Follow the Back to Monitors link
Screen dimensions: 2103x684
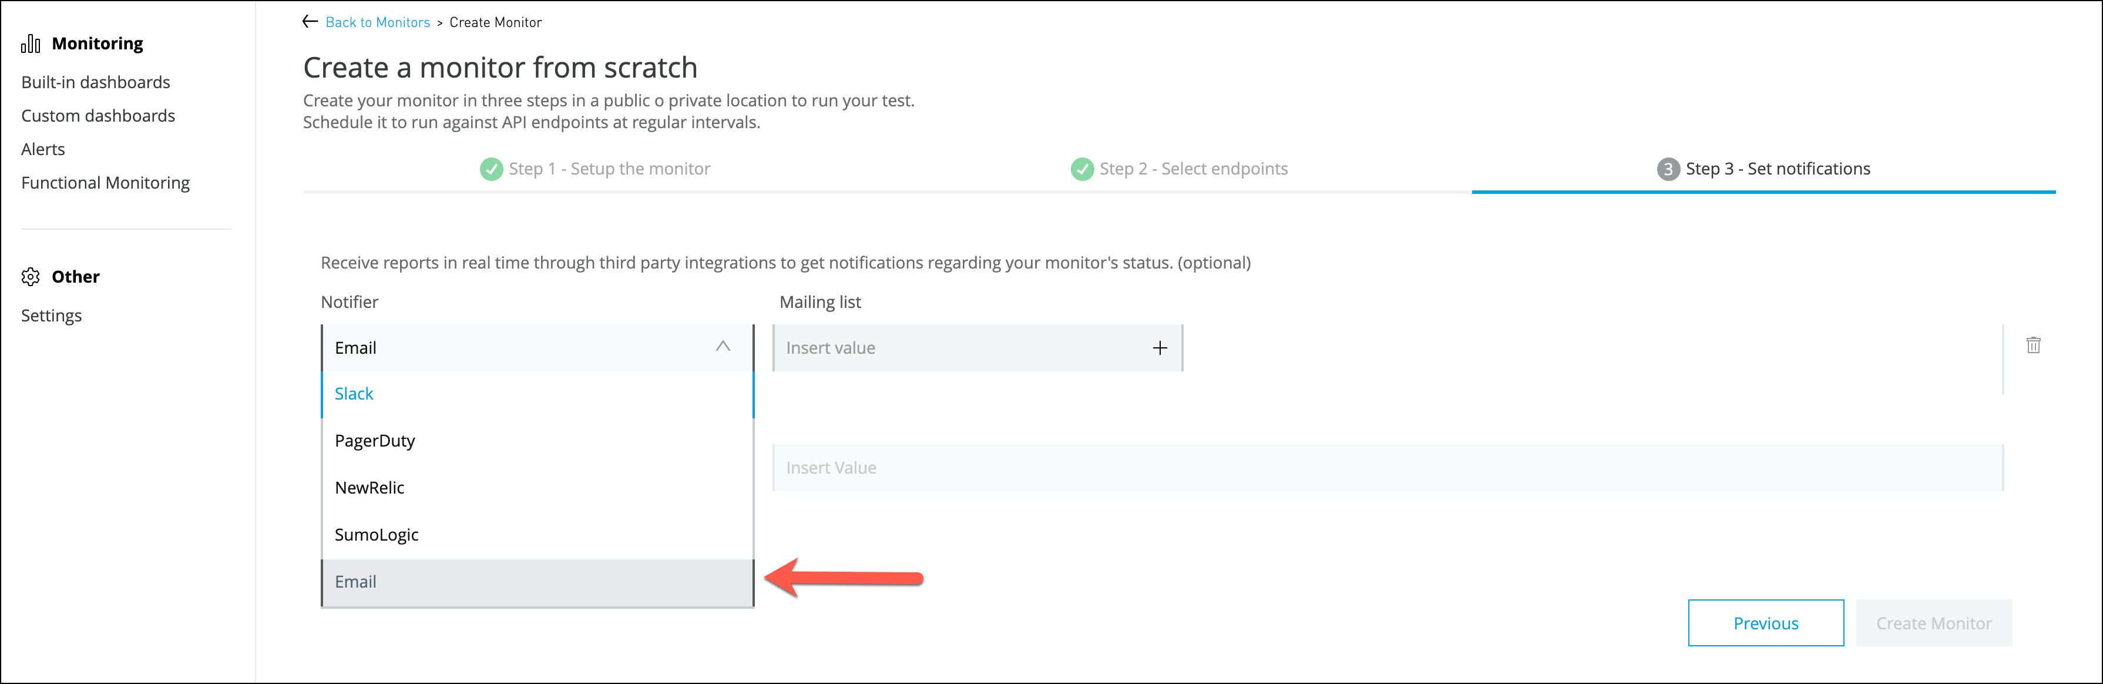(x=377, y=23)
